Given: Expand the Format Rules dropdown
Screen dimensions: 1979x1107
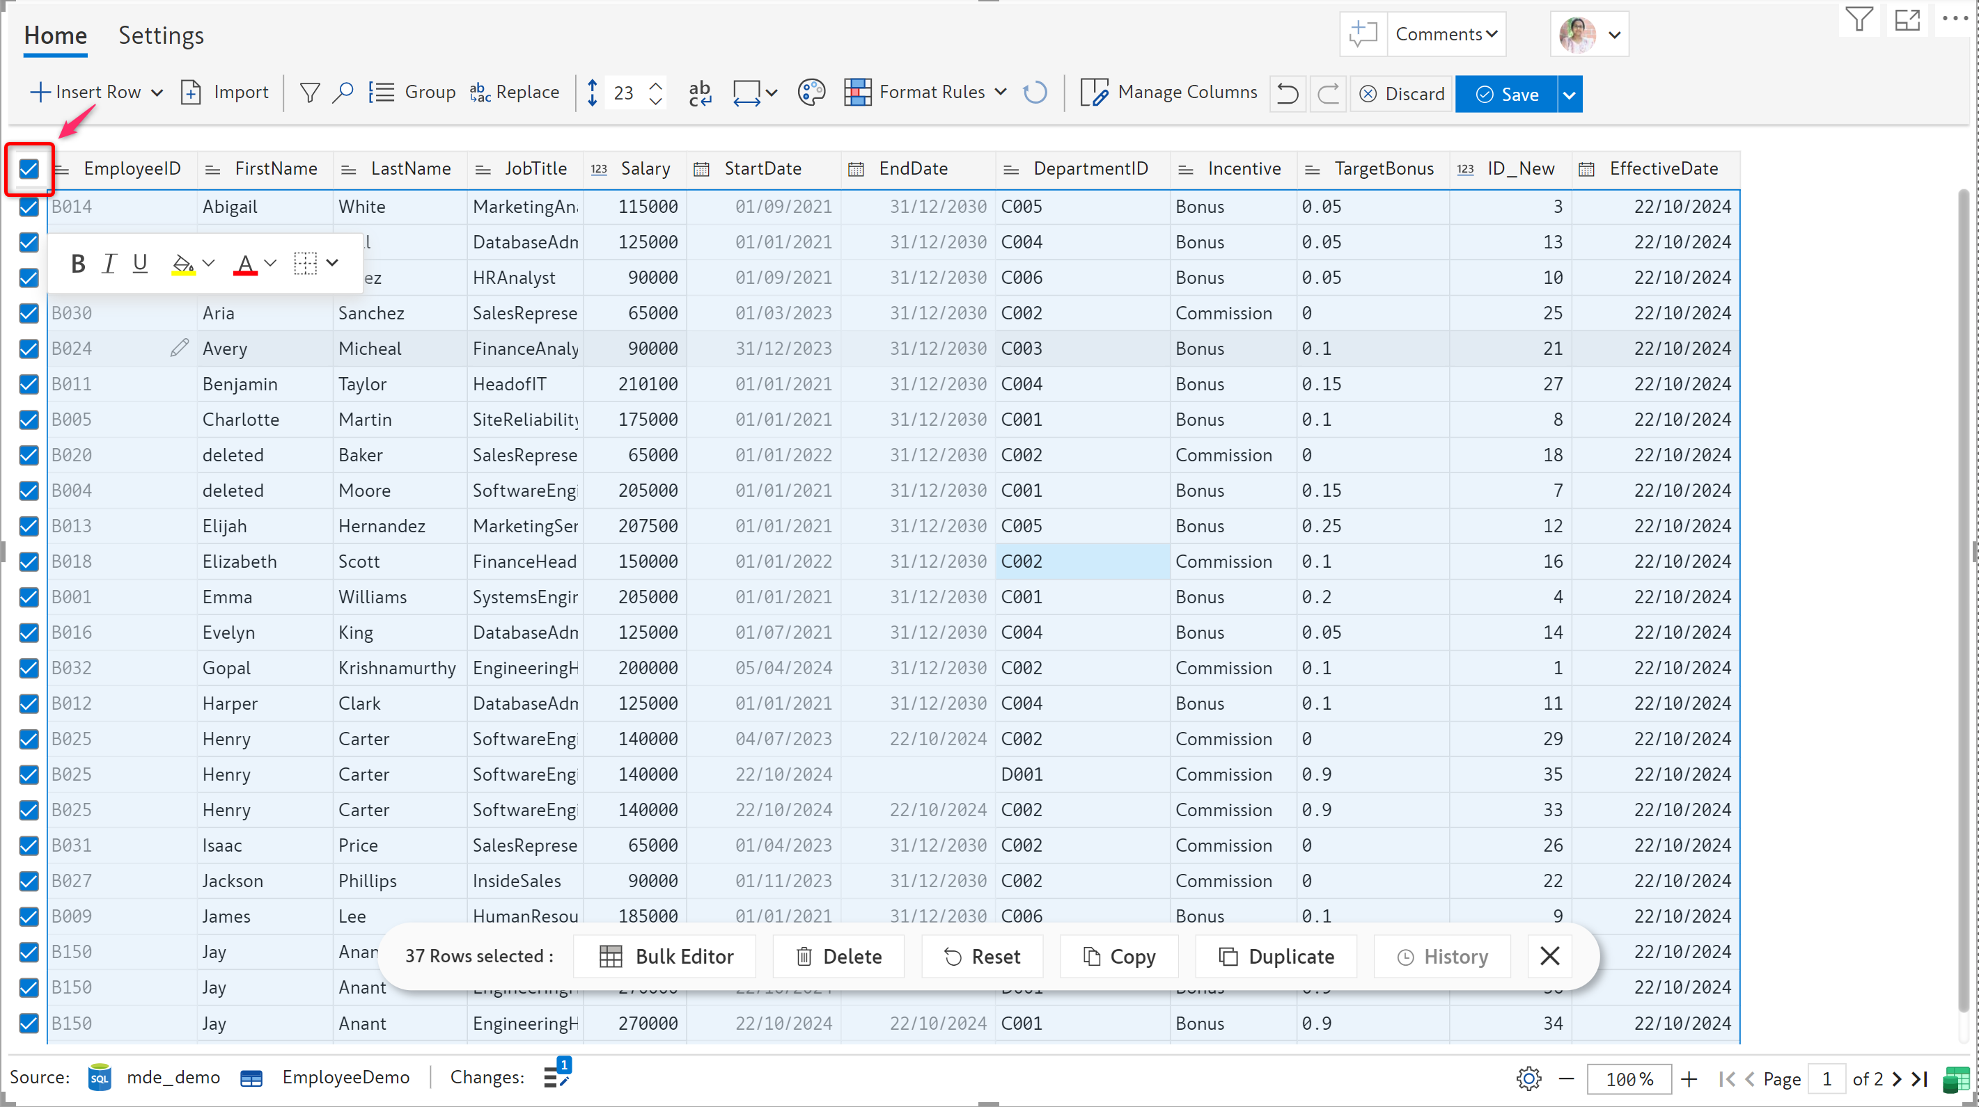Looking at the screenshot, I should coord(1000,92).
